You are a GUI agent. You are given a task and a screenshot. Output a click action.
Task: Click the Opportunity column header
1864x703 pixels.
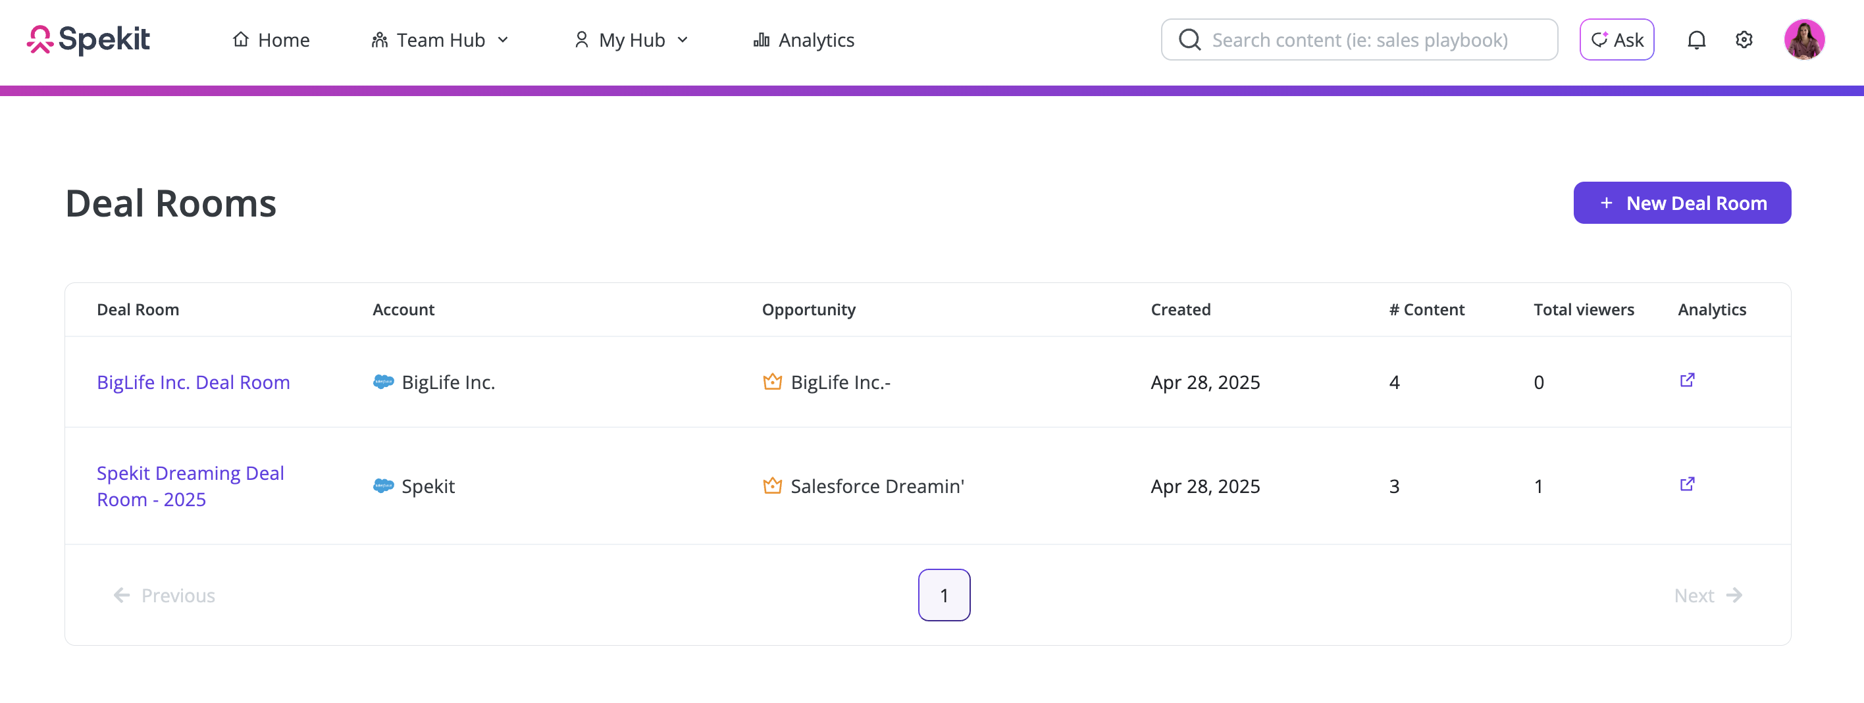(808, 309)
